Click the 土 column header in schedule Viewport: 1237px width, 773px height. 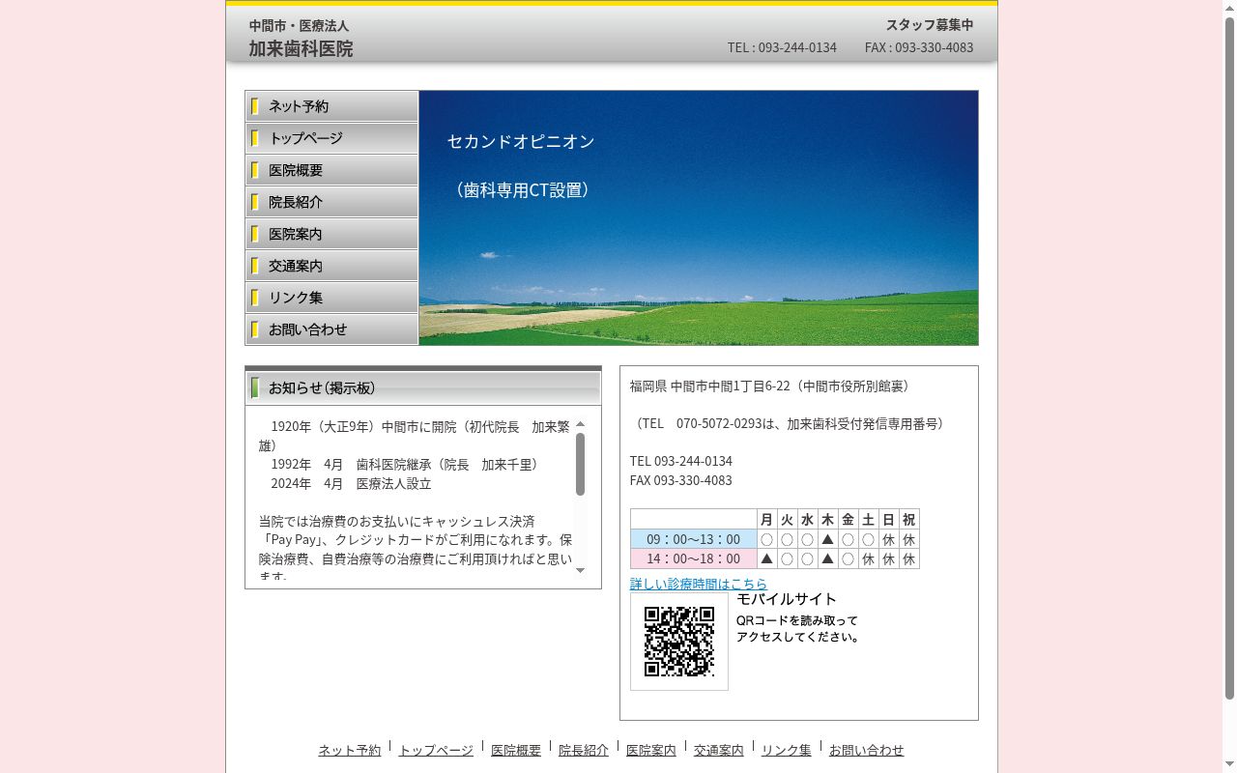pos(868,520)
